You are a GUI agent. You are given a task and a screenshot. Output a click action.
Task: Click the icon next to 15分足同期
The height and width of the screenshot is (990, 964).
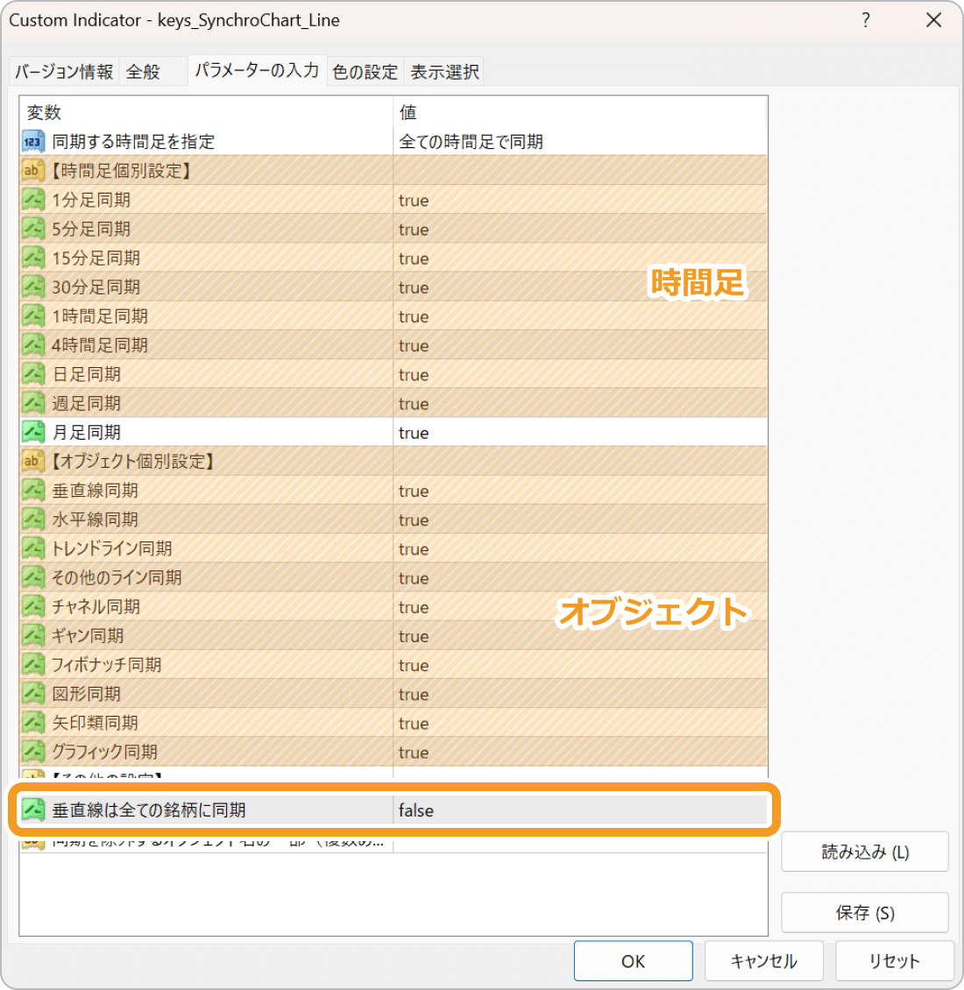click(32, 258)
